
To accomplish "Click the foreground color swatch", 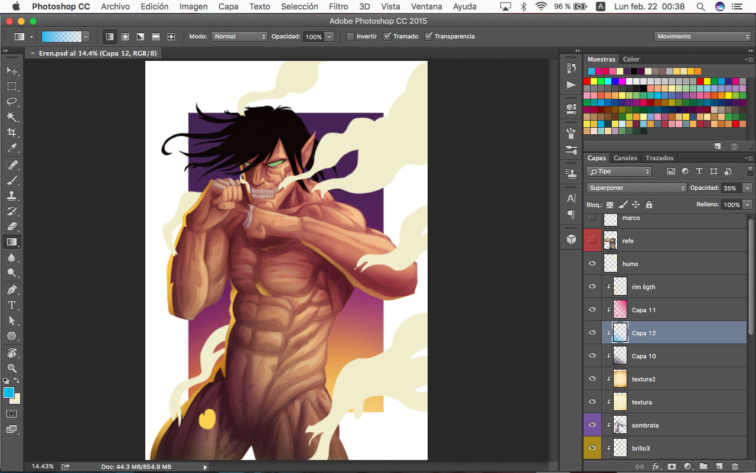I will (x=8, y=393).
